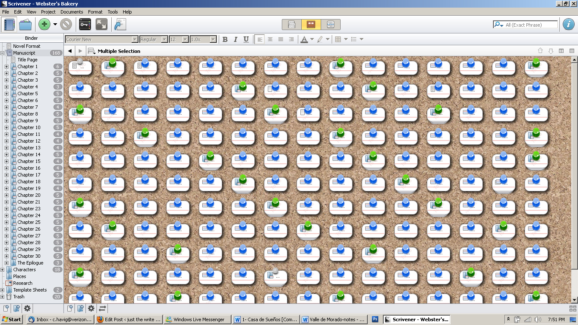Select Research in the Binder

tap(22, 283)
